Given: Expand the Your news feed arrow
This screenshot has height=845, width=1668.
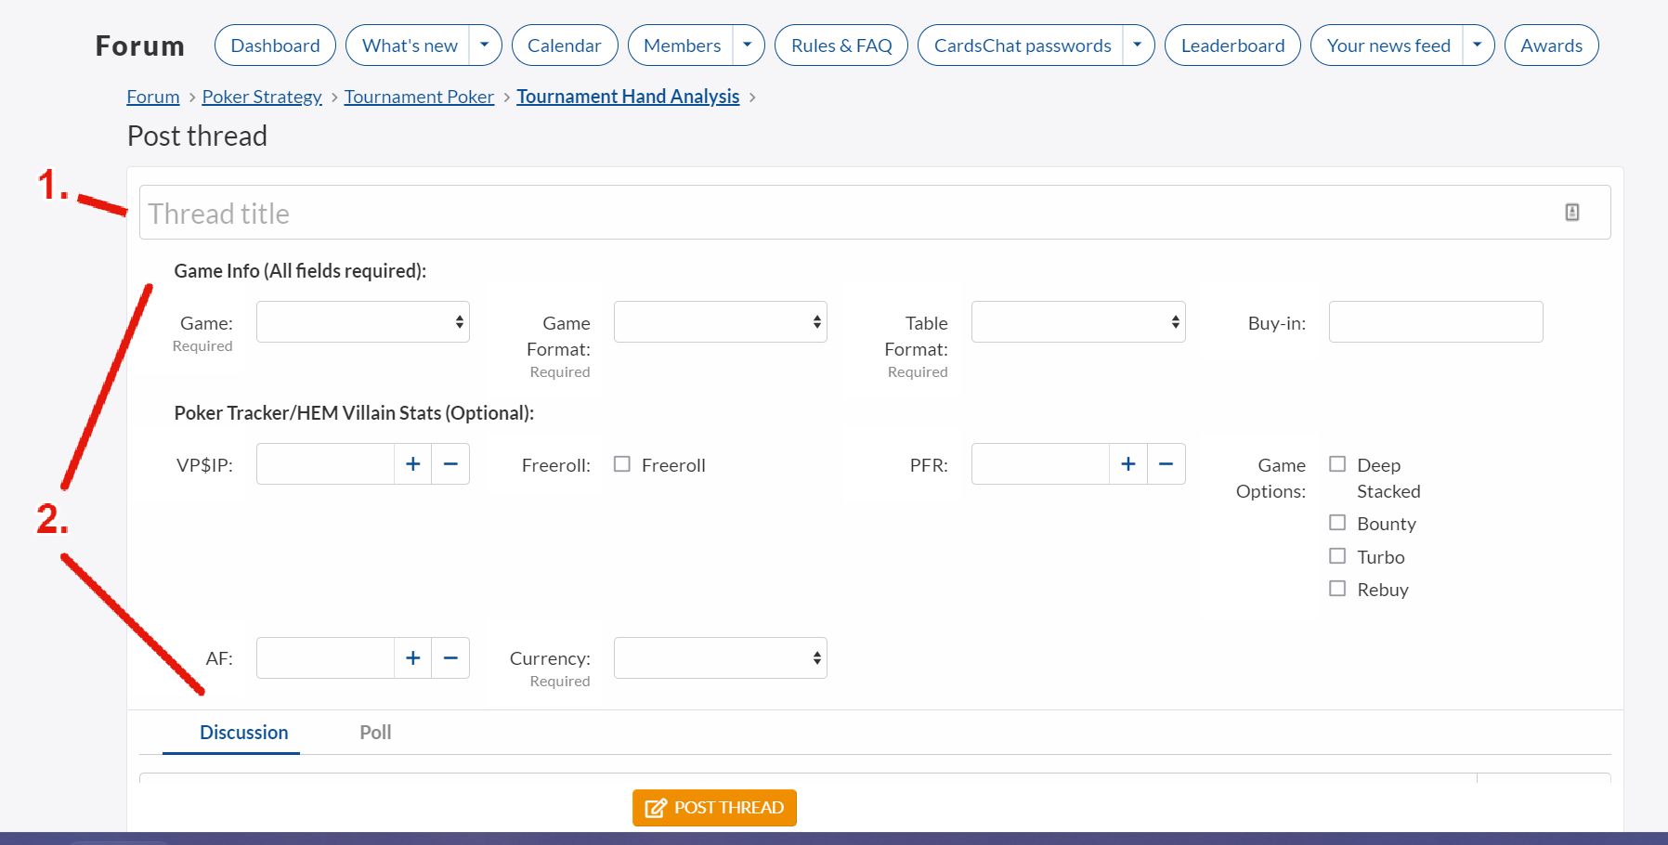Looking at the screenshot, I should coord(1478,45).
